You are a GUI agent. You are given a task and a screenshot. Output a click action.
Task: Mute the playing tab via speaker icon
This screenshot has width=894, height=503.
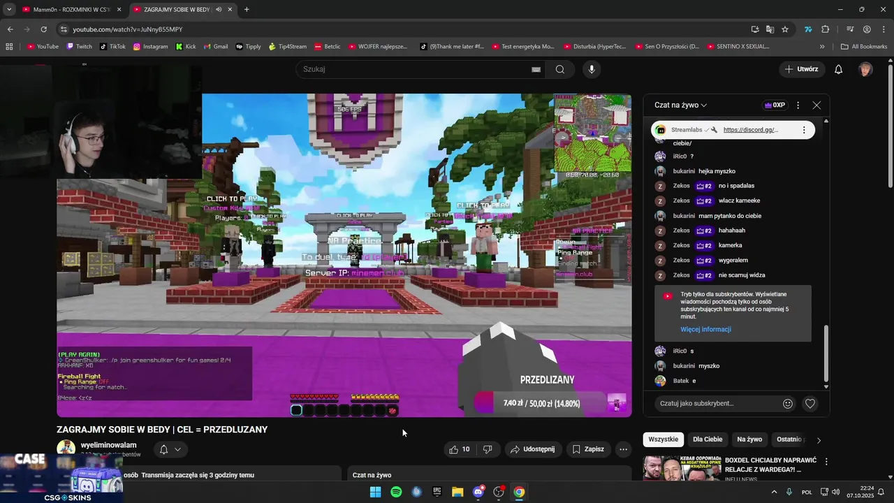pyautogui.click(x=219, y=10)
